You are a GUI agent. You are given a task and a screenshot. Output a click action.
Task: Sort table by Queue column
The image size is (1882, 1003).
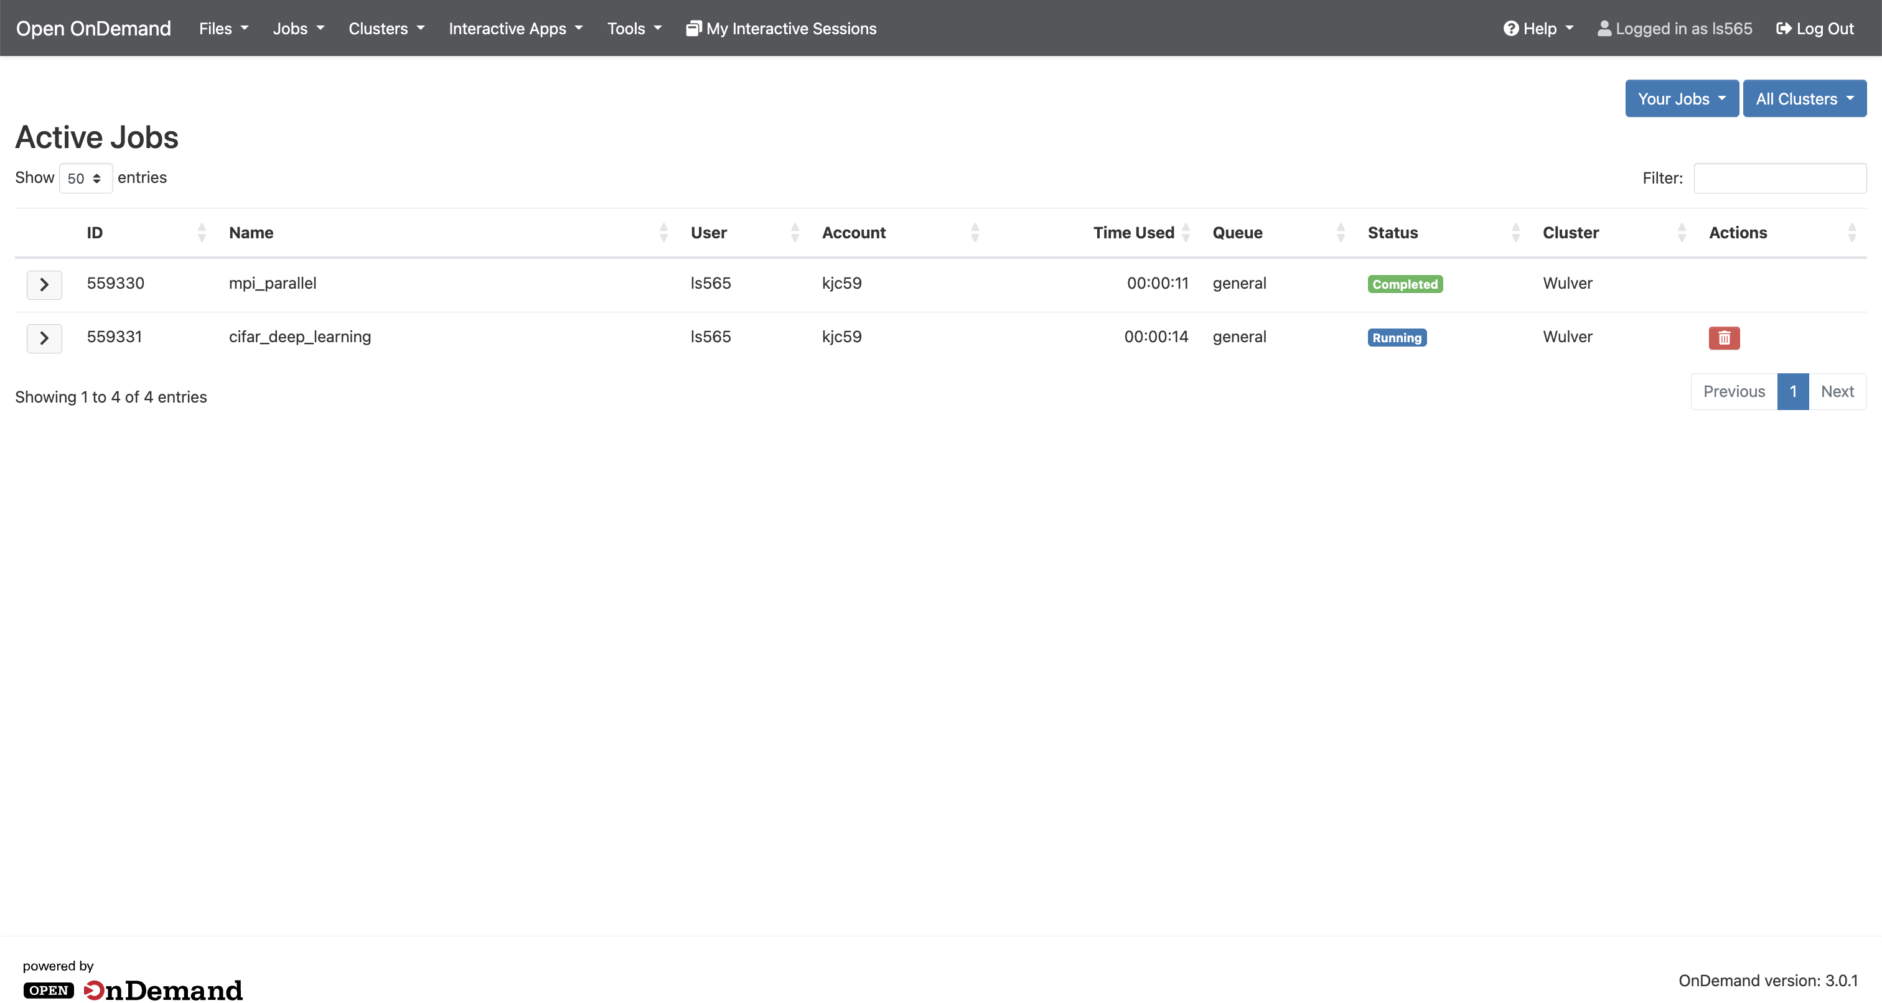pos(1278,232)
